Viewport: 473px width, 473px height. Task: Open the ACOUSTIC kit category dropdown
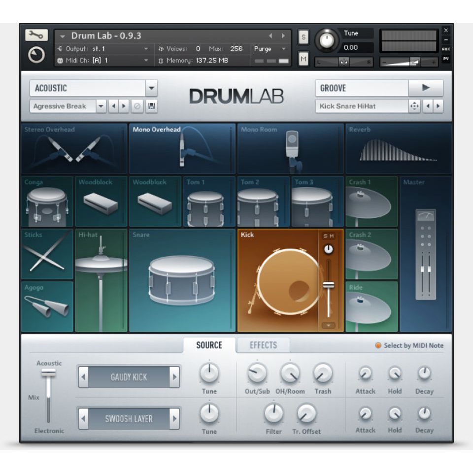(151, 88)
